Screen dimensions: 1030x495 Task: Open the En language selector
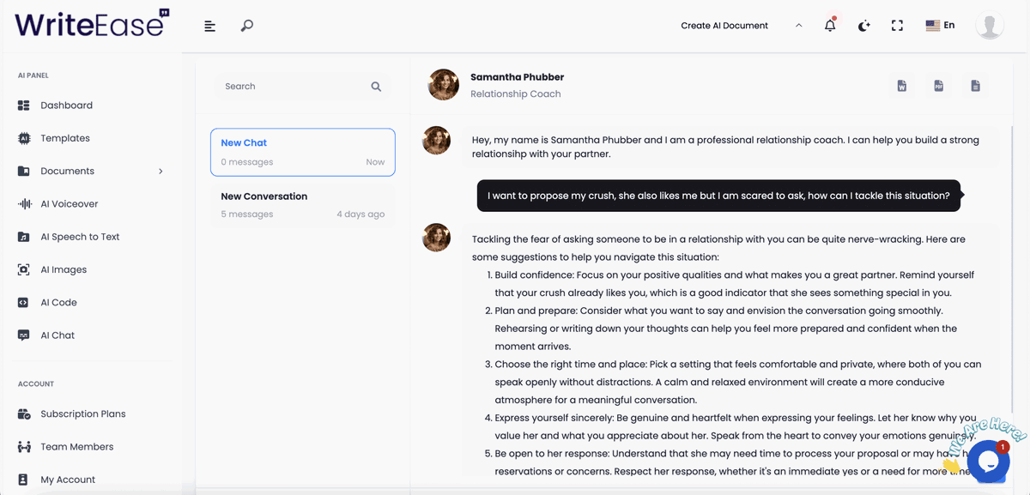point(940,26)
